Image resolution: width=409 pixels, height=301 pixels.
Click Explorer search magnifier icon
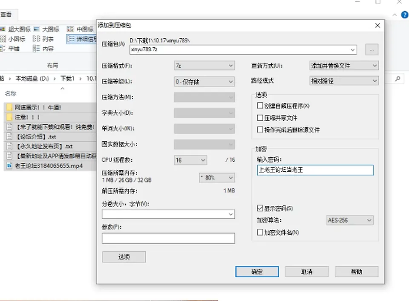point(397,78)
